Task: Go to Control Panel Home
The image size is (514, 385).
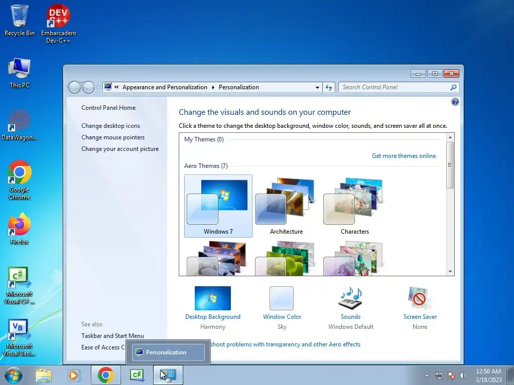Action: click(x=108, y=108)
